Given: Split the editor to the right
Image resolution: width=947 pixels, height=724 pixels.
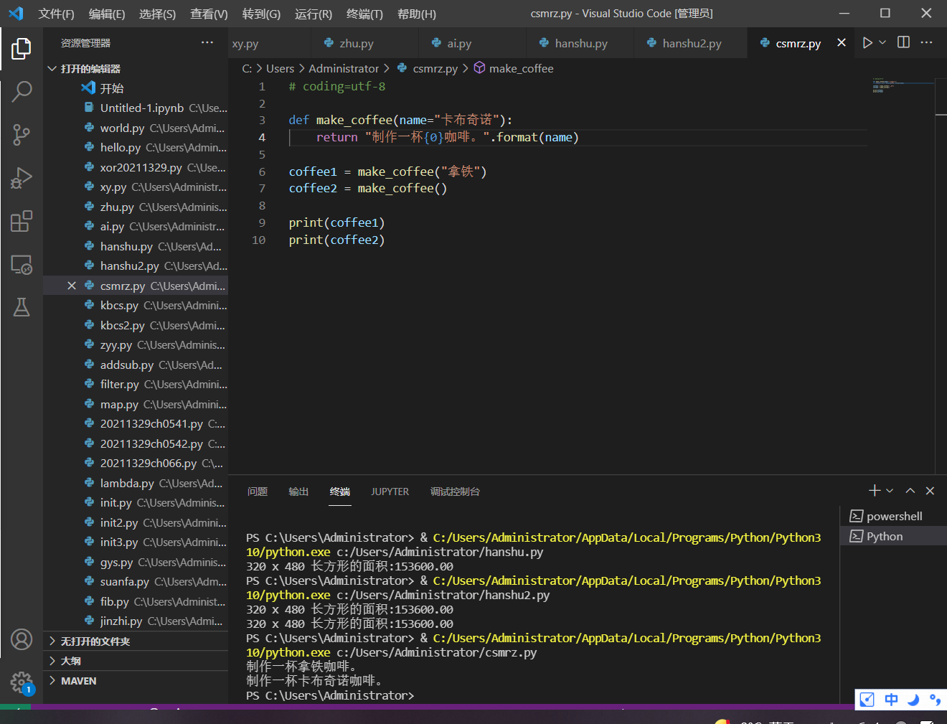Looking at the screenshot, I should 903,43.
